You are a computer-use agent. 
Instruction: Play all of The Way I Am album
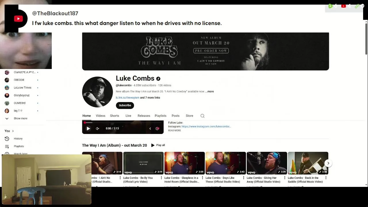pyautogui.click(x=158, y=145)
